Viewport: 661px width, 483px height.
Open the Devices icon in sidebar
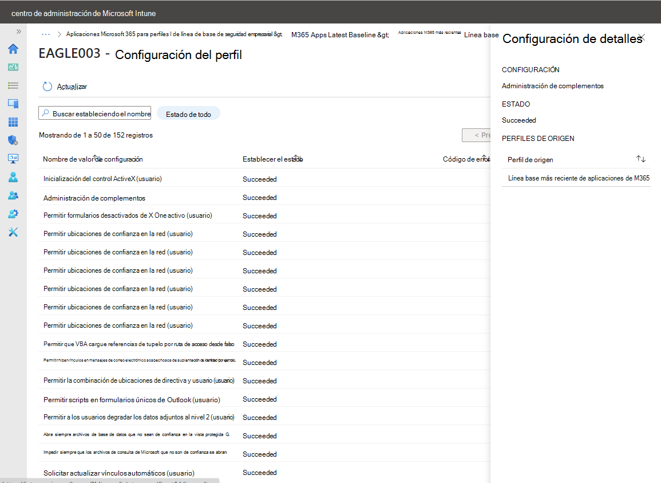click(13, 104)
